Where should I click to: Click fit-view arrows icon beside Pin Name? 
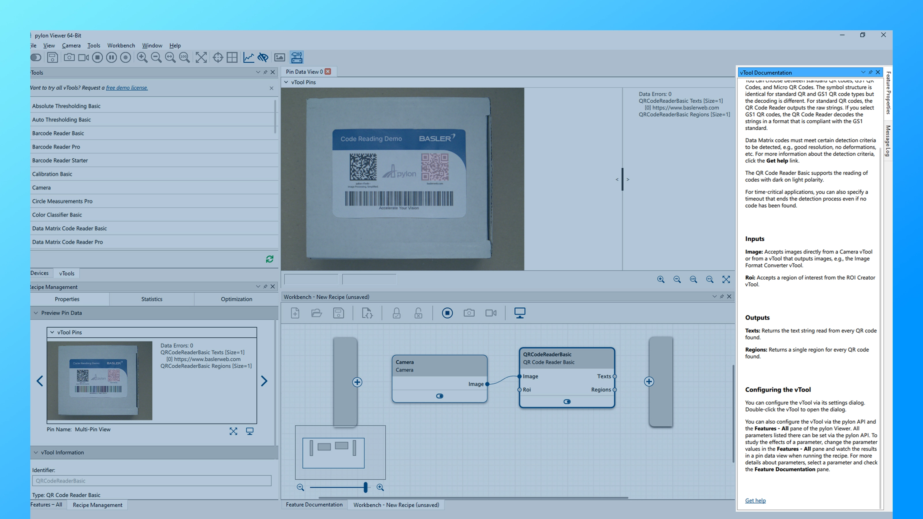tap(233, 431)
